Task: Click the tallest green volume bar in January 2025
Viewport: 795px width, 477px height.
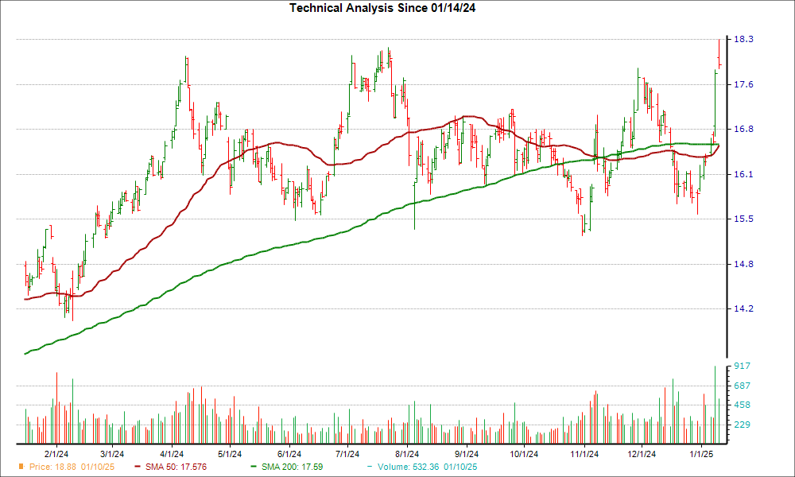Action: pyautogui.click(x=715, y=405)
